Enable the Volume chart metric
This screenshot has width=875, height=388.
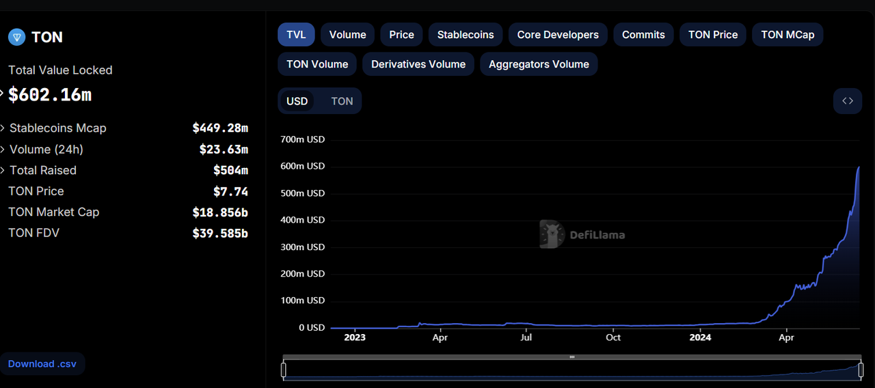pos(347,35)
